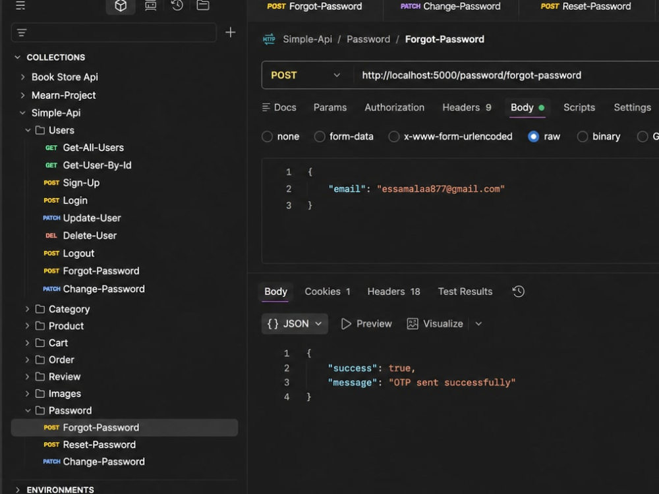
Task: Open the Get-All-Users request
Action: click(94, 148)
